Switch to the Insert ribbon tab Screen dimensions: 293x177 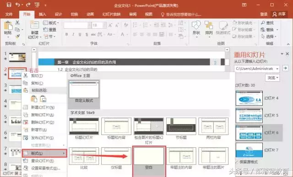pyautogui.click(x=42, y=14)
